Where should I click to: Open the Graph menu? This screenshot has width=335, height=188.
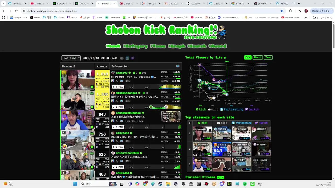177,46
